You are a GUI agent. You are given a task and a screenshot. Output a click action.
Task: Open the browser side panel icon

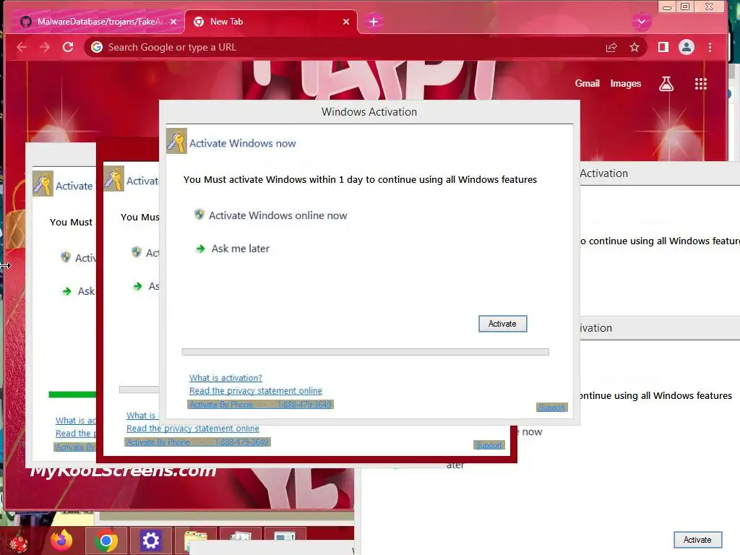663,47
